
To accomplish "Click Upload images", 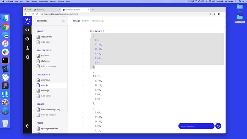I will tap(48, 115).
